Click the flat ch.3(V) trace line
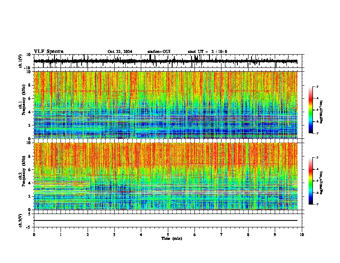 (x=165, y=220)
